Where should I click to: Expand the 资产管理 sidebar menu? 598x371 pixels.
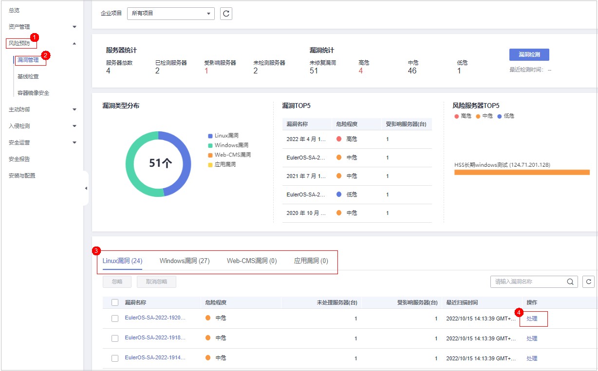(41, 27)
